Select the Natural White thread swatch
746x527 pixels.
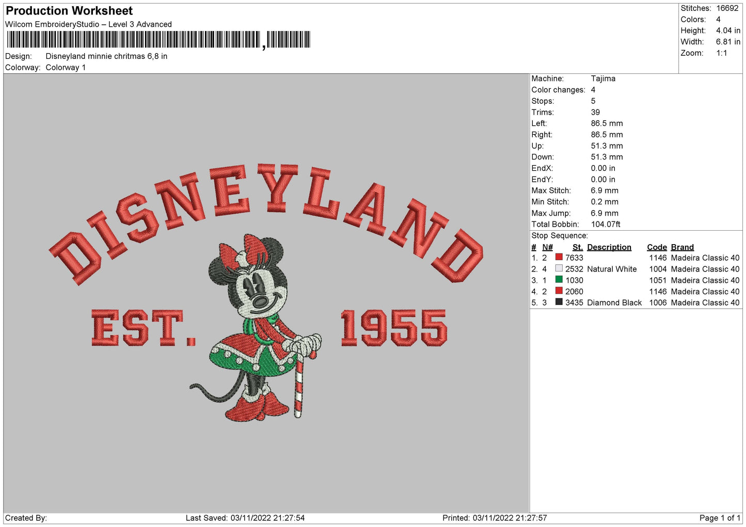click(559, 268)
